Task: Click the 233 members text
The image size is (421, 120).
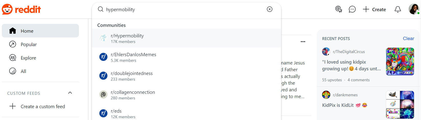Action: (x=123, y=79)
